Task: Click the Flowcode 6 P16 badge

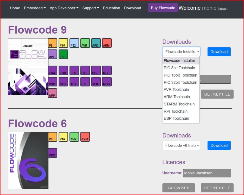Action: (64, 137)
